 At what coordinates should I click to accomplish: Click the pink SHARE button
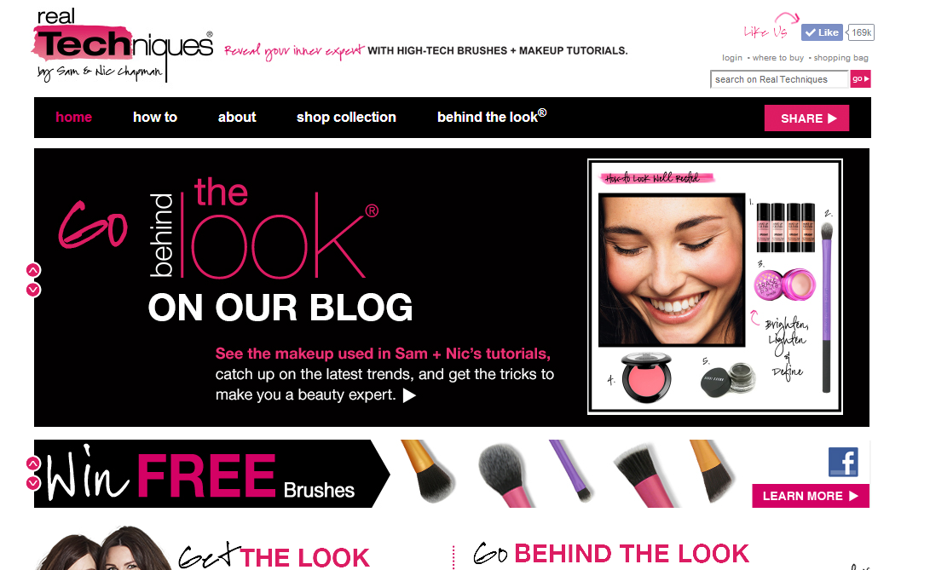click(x=806, y=118)
